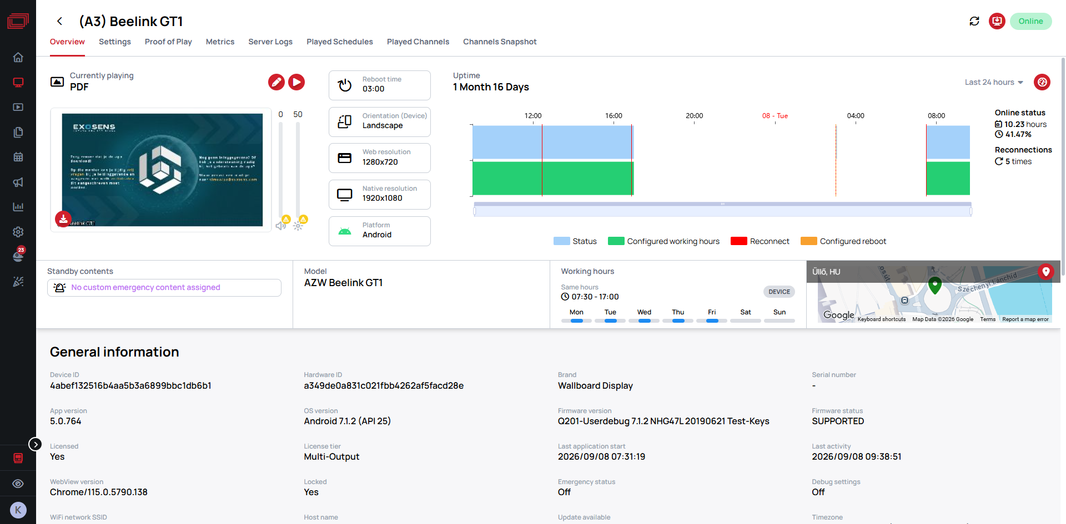Image resolution: width=1066 pixels, height=524 pixels.
Task: Open the uptime chart settings icon
Action: click(x=1042, y=82)
